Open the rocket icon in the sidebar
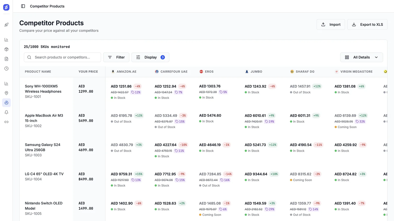394x221 pixels. point(6,25)
